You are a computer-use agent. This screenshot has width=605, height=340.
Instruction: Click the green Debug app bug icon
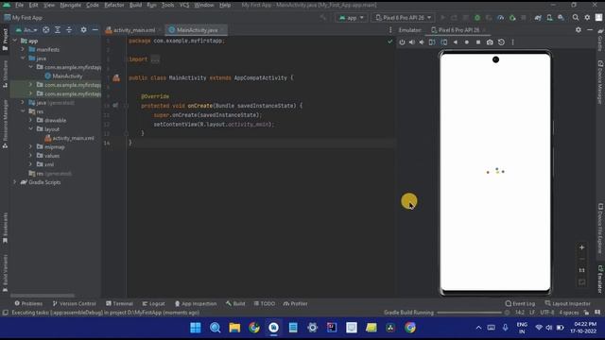pos(477,18)
